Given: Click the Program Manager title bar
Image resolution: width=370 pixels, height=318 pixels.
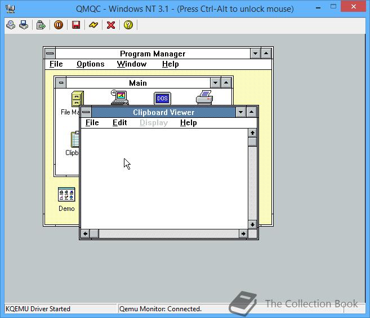Looking at the screenshot, I should coord(153,54).
